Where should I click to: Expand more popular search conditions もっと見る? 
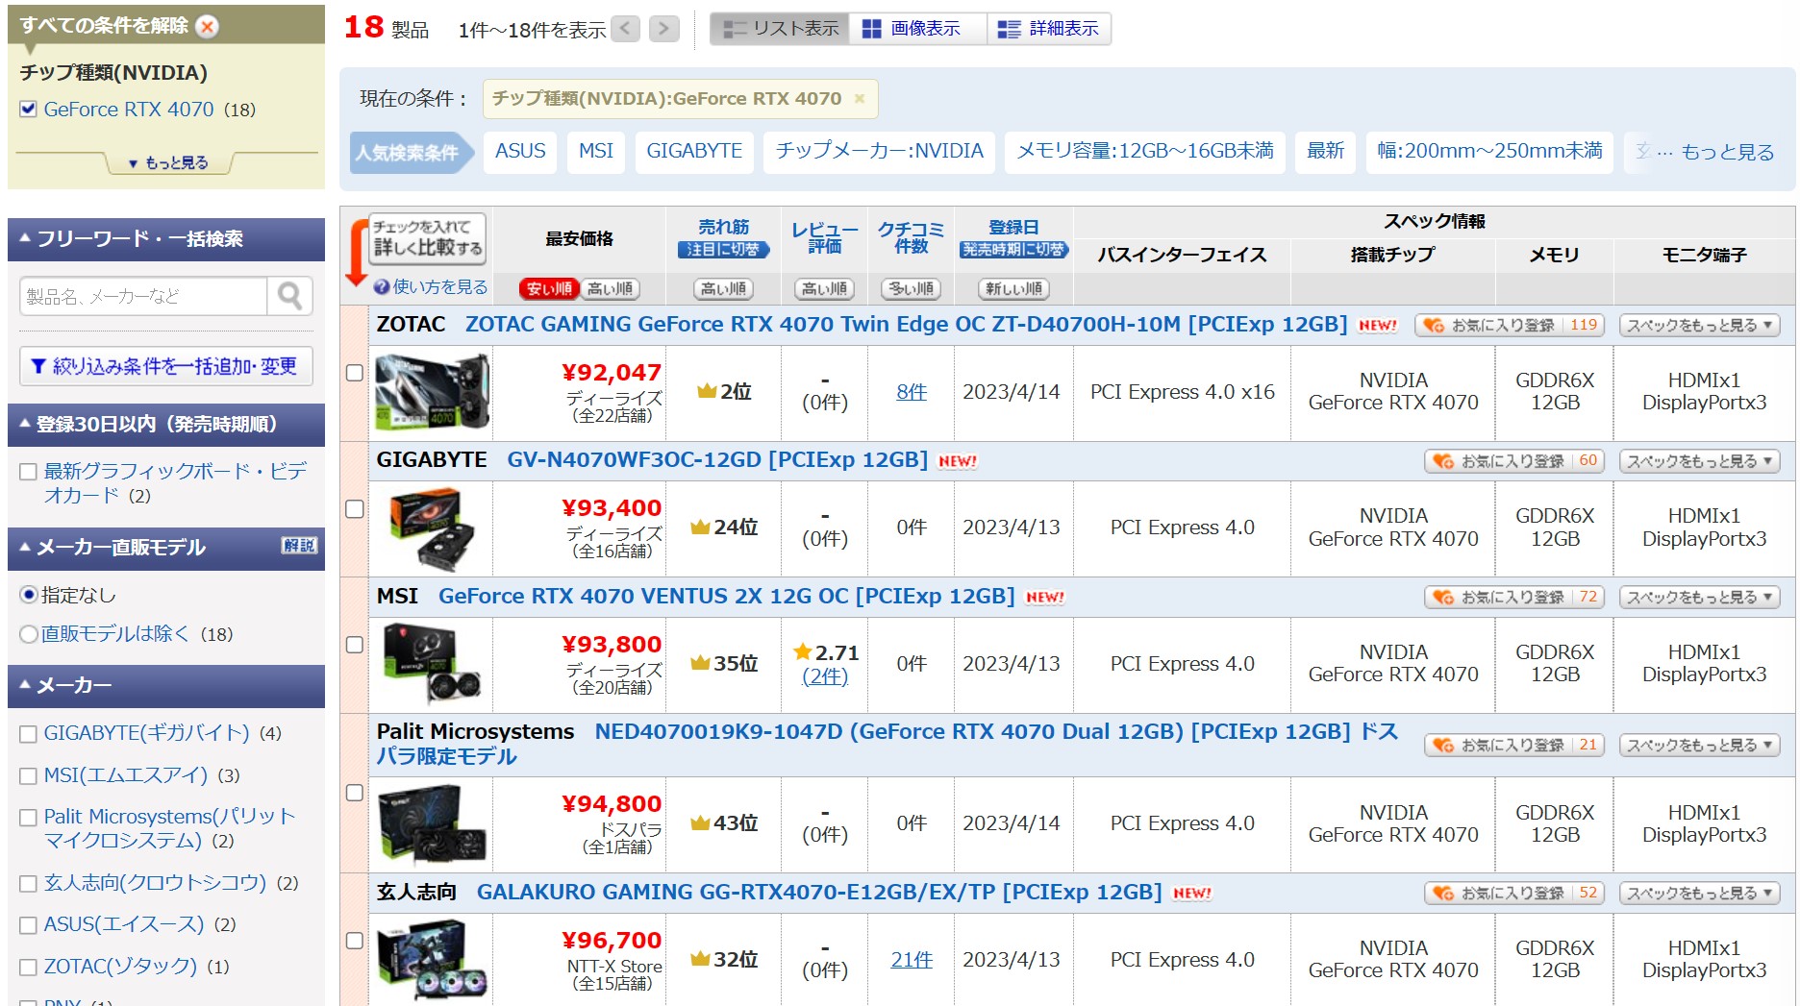[1727, 152]
